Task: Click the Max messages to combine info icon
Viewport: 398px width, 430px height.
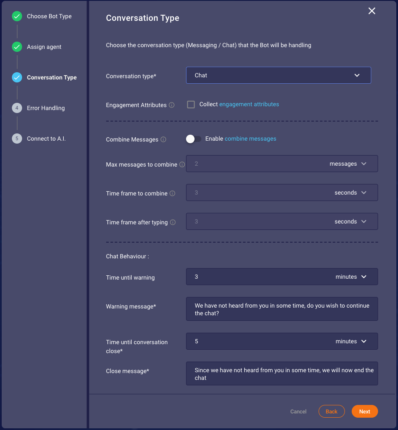Action: click(182, 164)
